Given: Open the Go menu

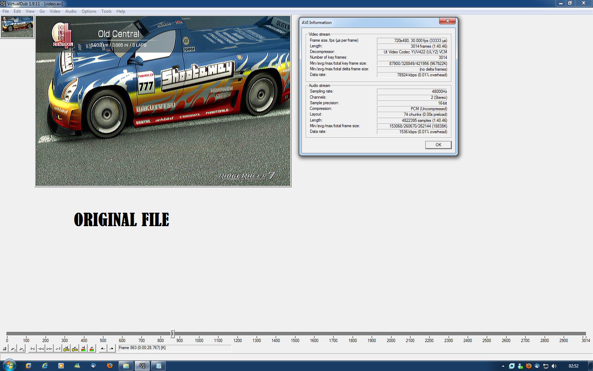Looking at the screenshot, I should coord(42,11).
